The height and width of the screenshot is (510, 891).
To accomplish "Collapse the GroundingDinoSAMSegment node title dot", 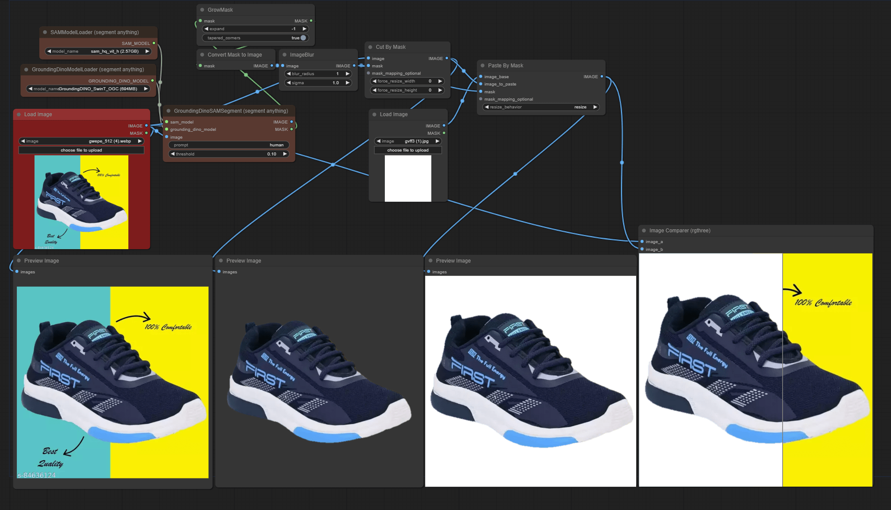I will pyautogui.click(x=168, y=111).
